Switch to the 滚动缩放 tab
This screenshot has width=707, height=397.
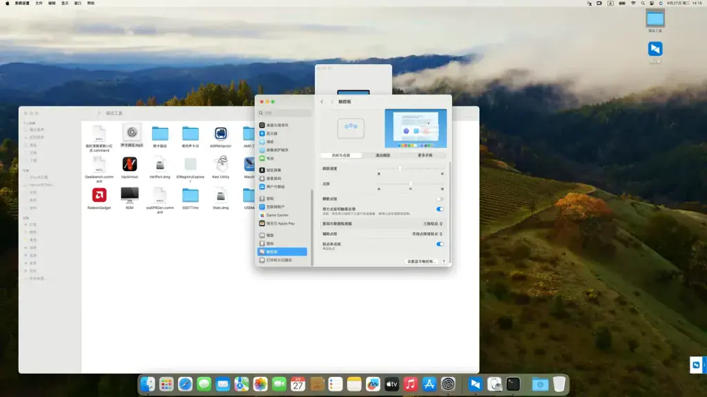[x=382, y=155]
